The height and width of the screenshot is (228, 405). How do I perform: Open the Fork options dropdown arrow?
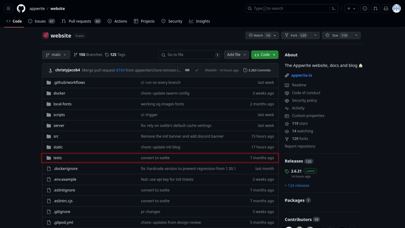[x=315, y=35]
